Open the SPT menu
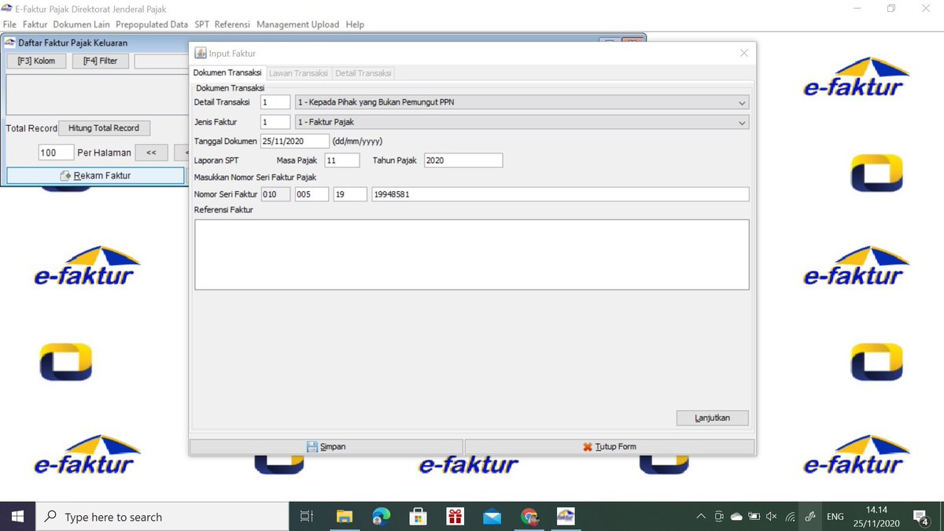 202,24
